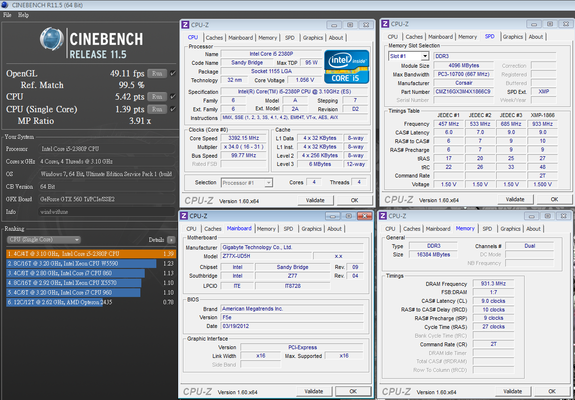Screen dimensions: 575x400
Task: Open Caches tab in top-left CPU-Z window
Action: tap(214, 38)
